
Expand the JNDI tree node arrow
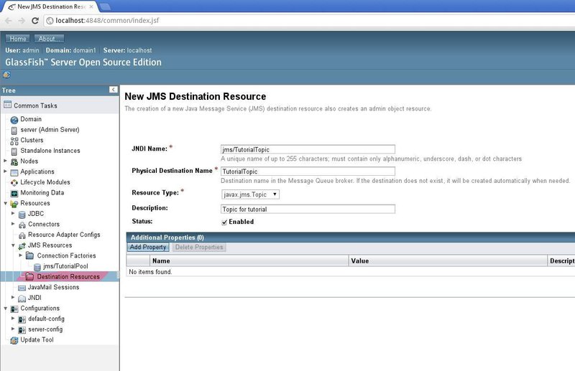click(x=13, y=297)
